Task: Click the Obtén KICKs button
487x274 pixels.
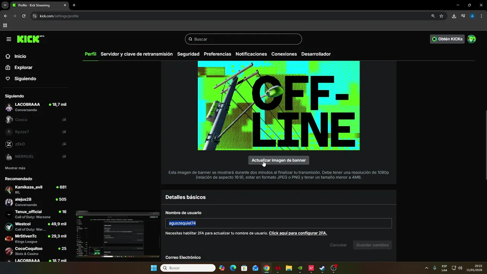Action: coord(447,39)
